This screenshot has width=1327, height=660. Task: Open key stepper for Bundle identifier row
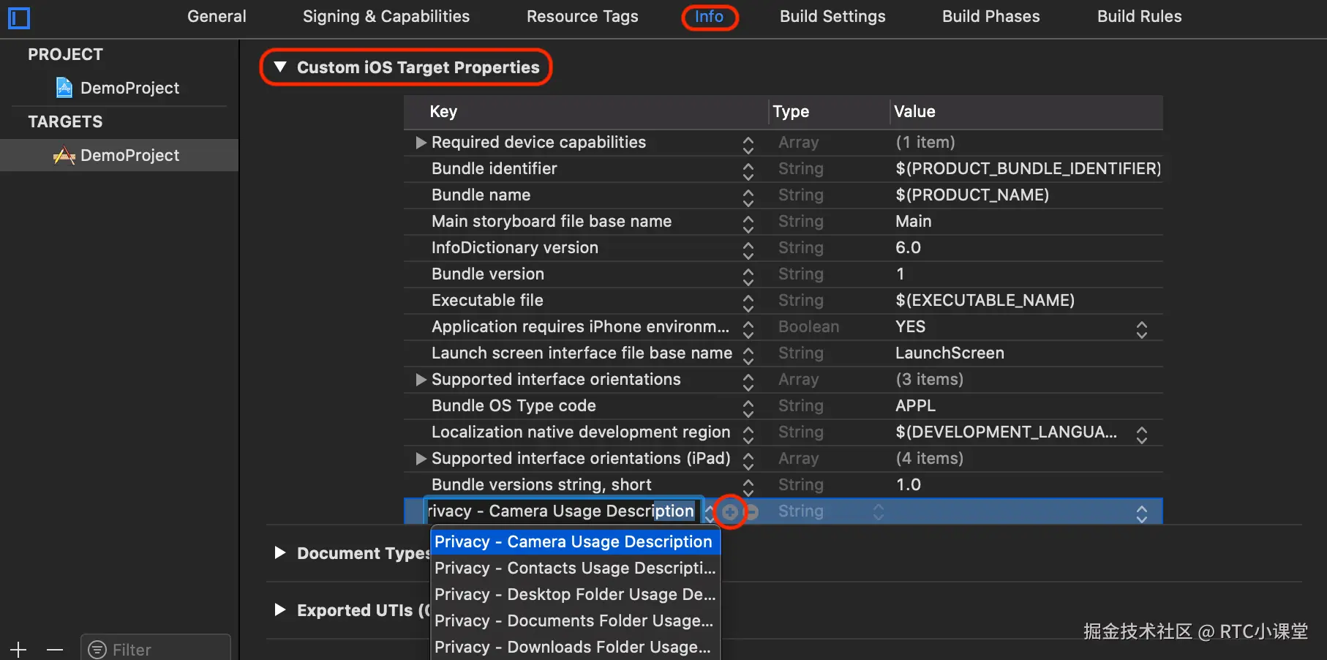(x=748, y=169)
